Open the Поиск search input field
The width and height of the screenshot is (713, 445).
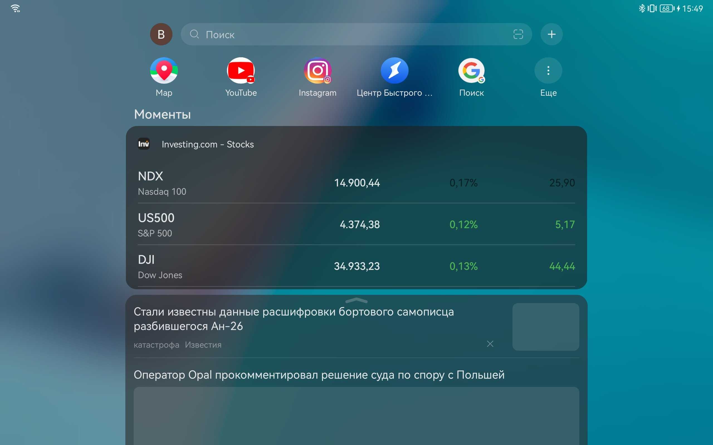(356, 34)
